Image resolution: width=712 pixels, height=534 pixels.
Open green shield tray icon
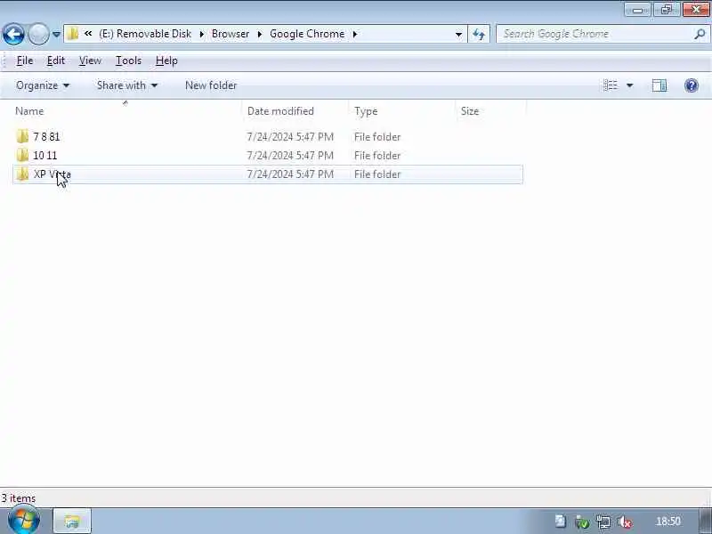582,522
